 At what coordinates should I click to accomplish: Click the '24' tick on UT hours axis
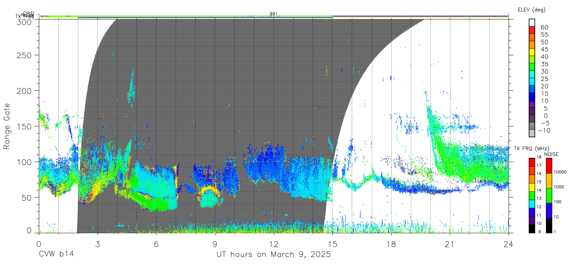tap(508, 244)
